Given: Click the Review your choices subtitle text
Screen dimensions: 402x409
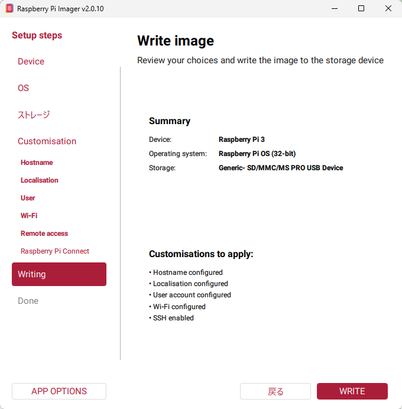Looking at the screenshot, I should pyautogui.click(x=260, y=60).
